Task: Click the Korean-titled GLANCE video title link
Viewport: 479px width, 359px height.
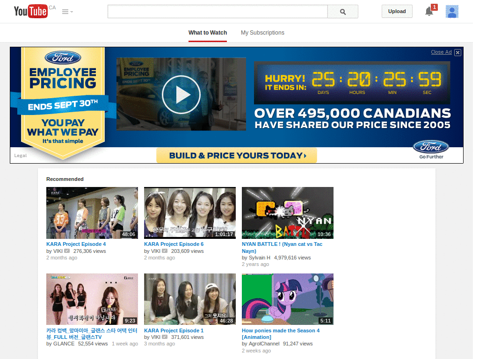Action: (x=92, y=334)
